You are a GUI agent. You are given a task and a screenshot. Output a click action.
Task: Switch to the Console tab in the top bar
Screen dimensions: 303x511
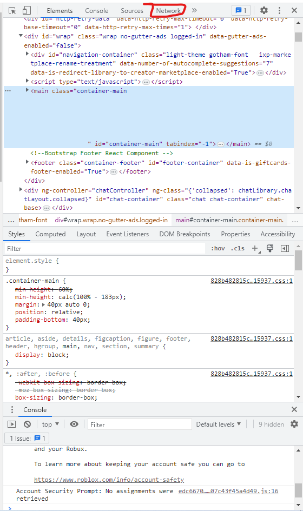(x=96, y=11)
